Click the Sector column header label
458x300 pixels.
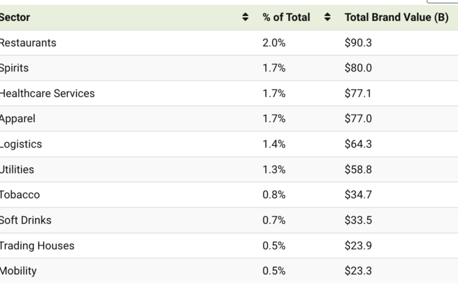point(15,17)
